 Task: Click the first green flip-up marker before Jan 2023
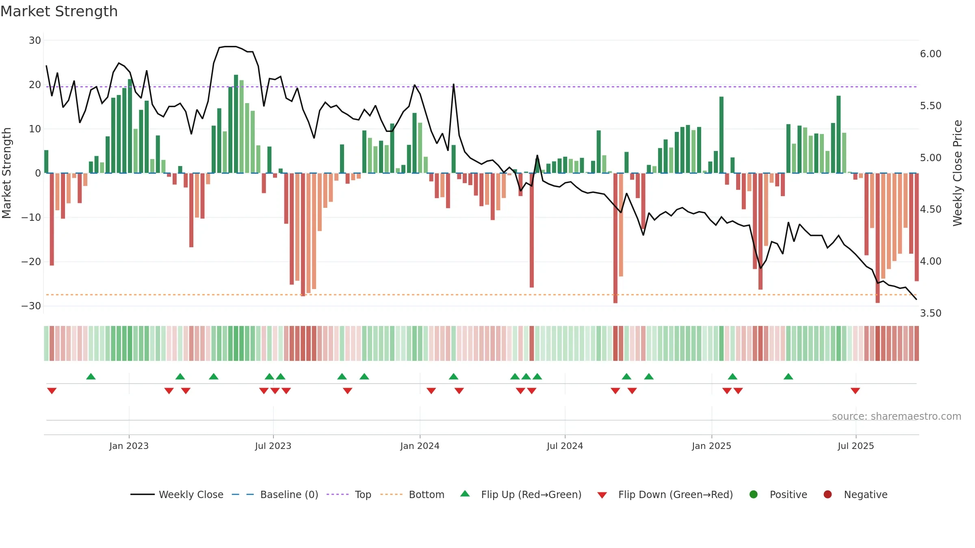point(91,376)
